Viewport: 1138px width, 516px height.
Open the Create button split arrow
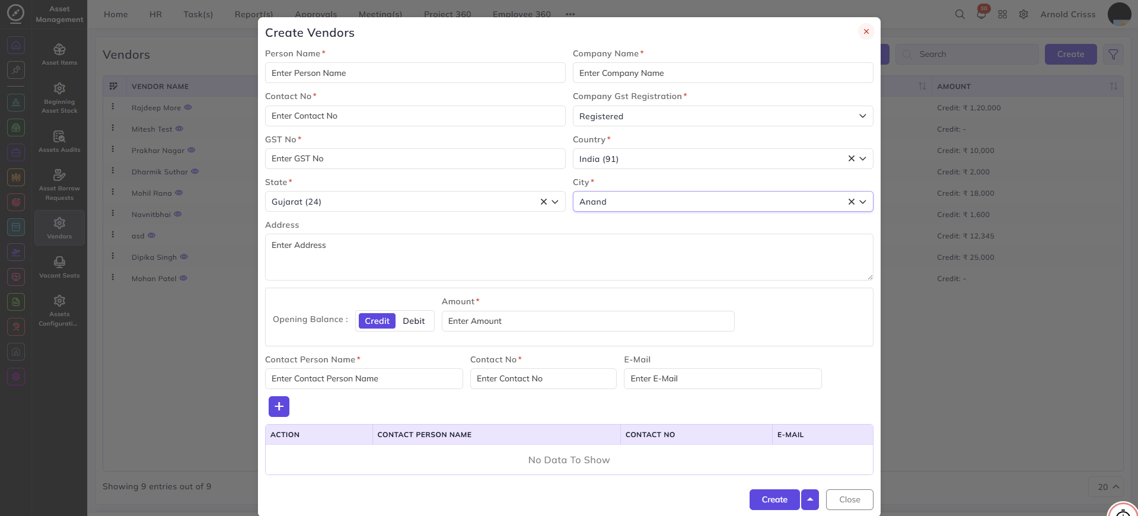(x=810, y=499)
